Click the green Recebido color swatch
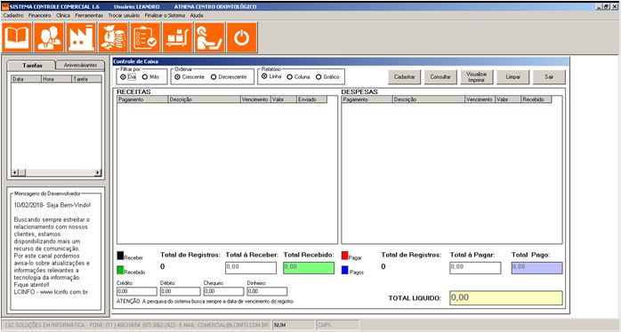 pos(120,271)
